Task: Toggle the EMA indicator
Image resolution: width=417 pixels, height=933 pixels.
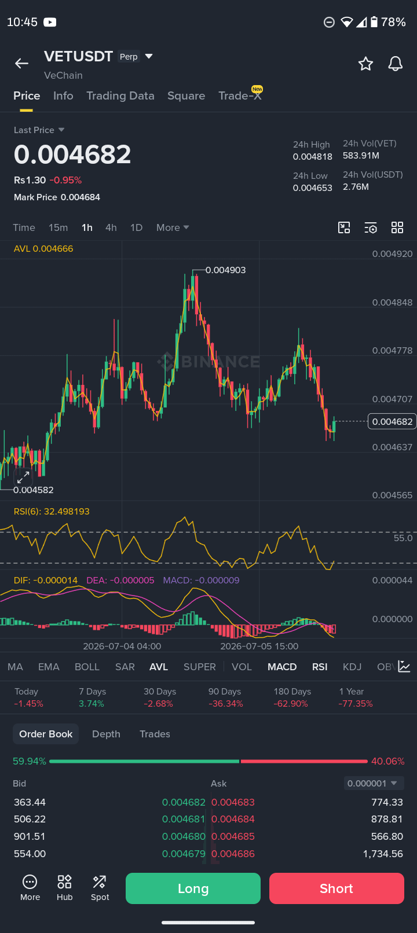Action: point(49,667)
